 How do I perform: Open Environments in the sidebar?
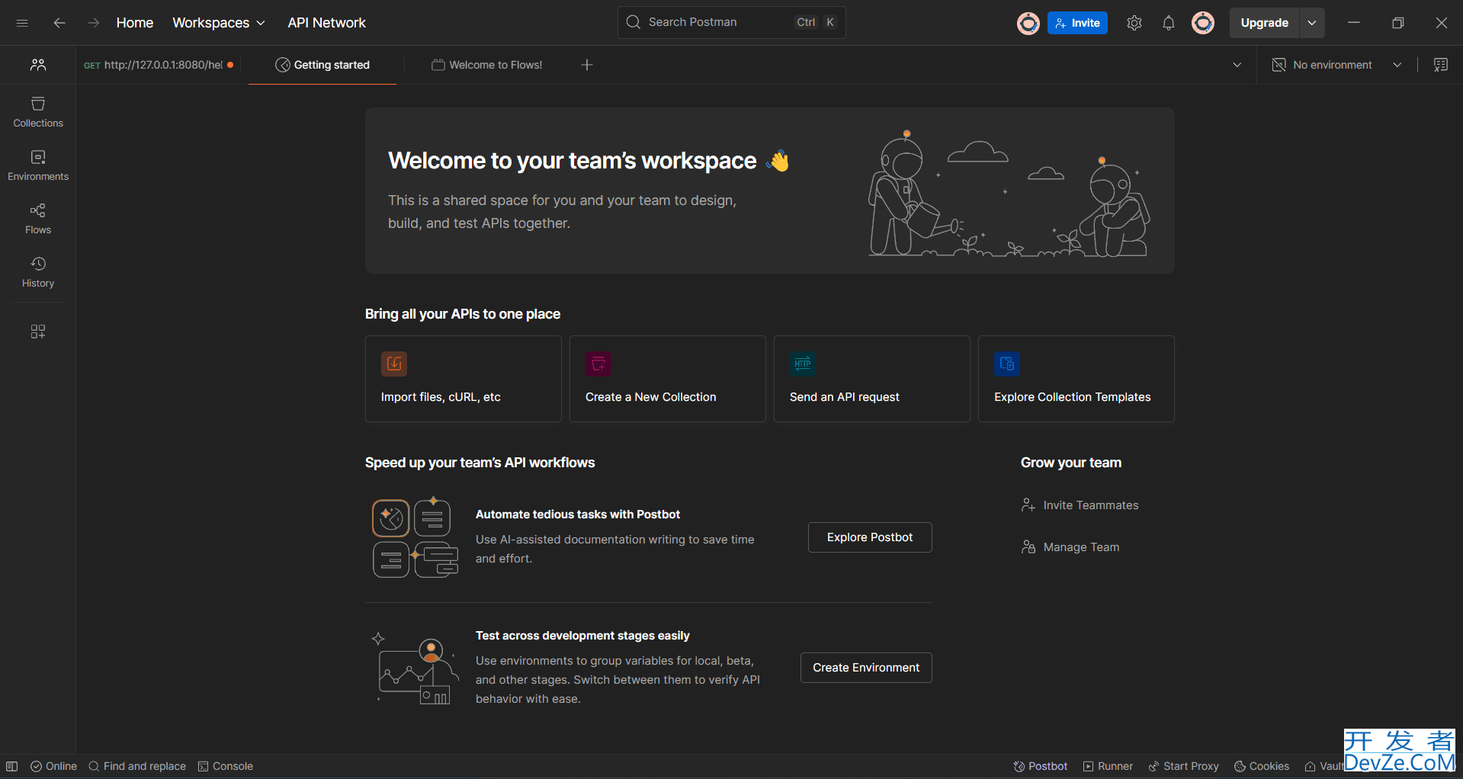pyautogui.click(x=38, y=165)
